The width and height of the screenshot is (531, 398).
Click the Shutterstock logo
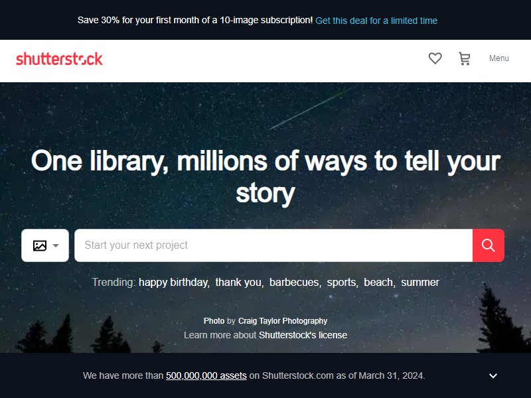[59, 59]
